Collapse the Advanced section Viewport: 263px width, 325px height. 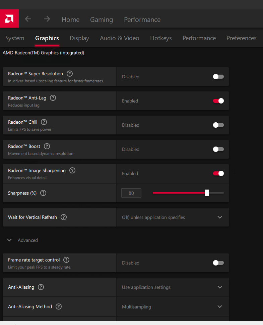pyautogui.click(x=9, y=240)
